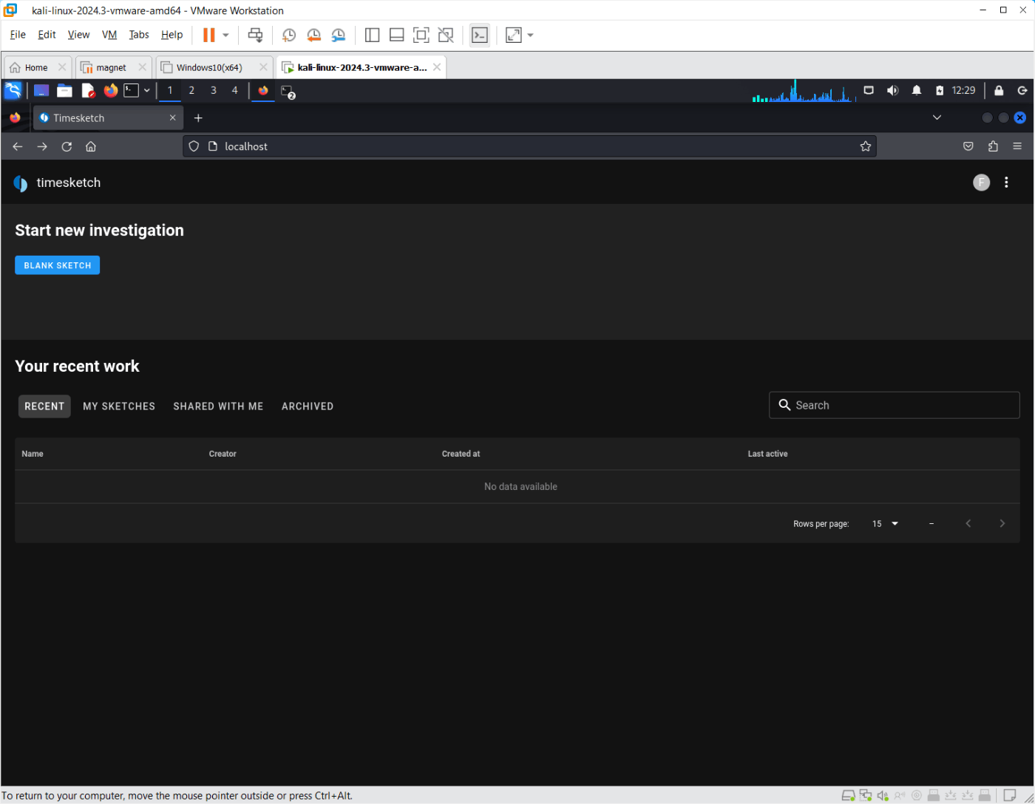Toggle VMware Unity mode
1035x804 pixels.
[x=445, y=35]
